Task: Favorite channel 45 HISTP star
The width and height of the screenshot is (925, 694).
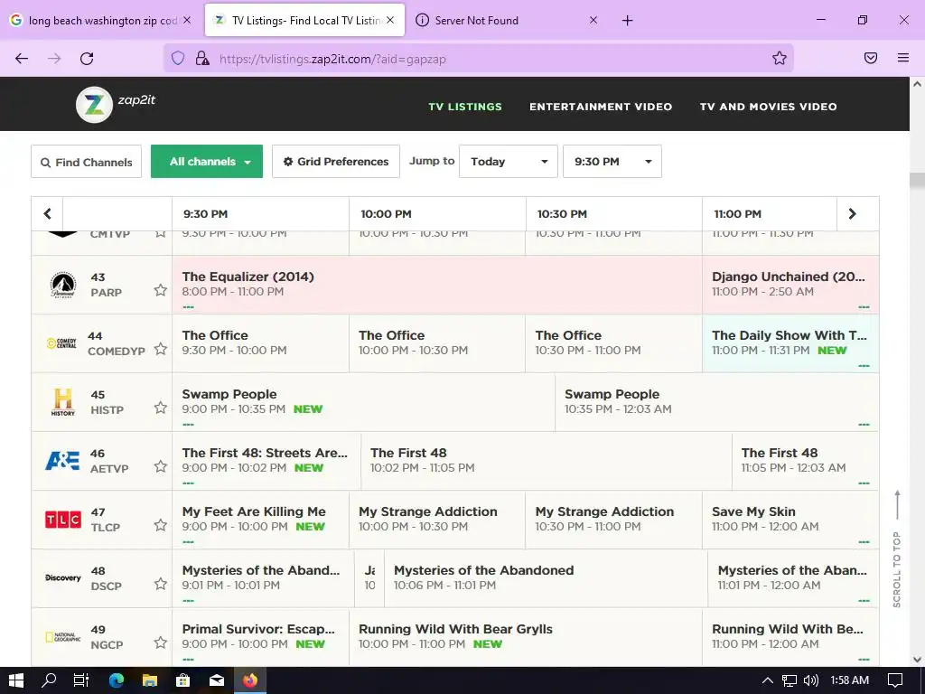Action: point(161,408)
